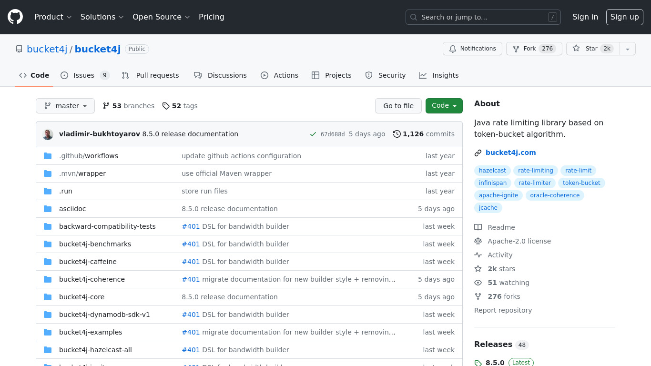View the 53 branches
Screen dimensions: 651x366
tap(129, 106)
